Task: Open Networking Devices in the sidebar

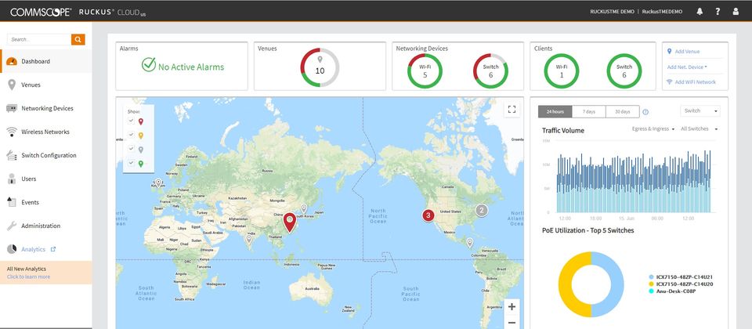Action: pyautogui.click(x=47, y=108)
